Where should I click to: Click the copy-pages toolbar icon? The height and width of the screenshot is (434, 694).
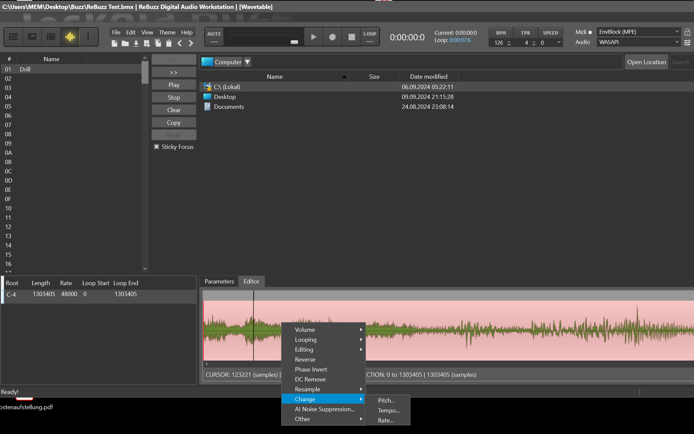158,43
